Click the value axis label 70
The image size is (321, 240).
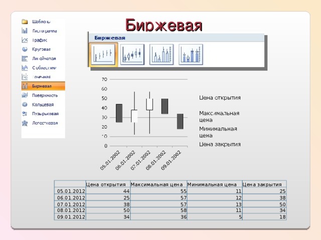coord(104,79)
